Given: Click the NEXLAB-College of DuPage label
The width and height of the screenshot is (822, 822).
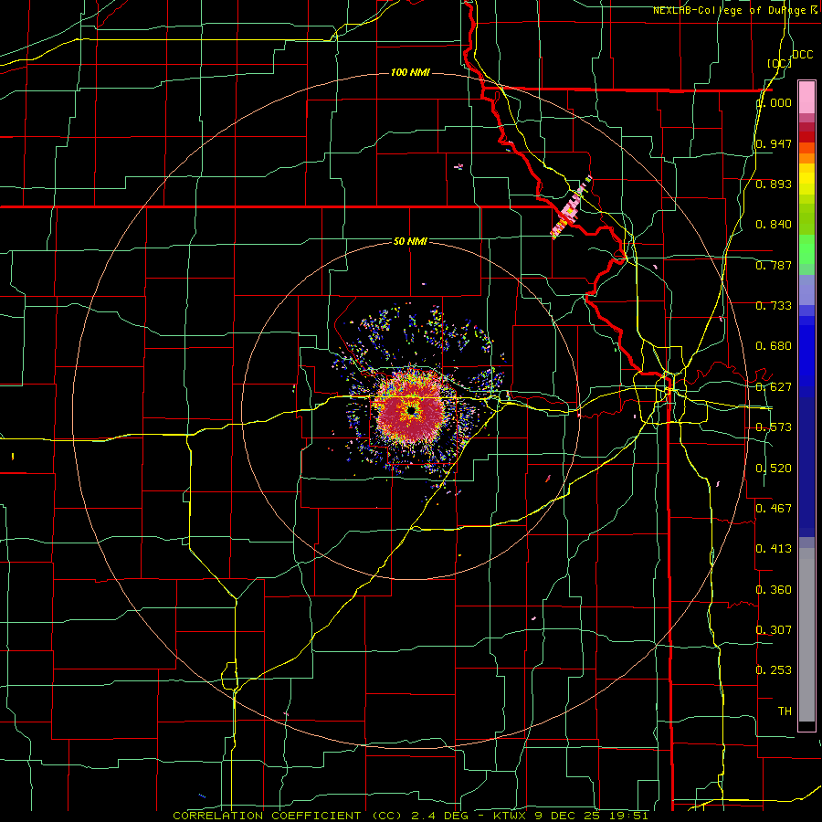Looking at the screenshot, I should [x=732, y=10].
